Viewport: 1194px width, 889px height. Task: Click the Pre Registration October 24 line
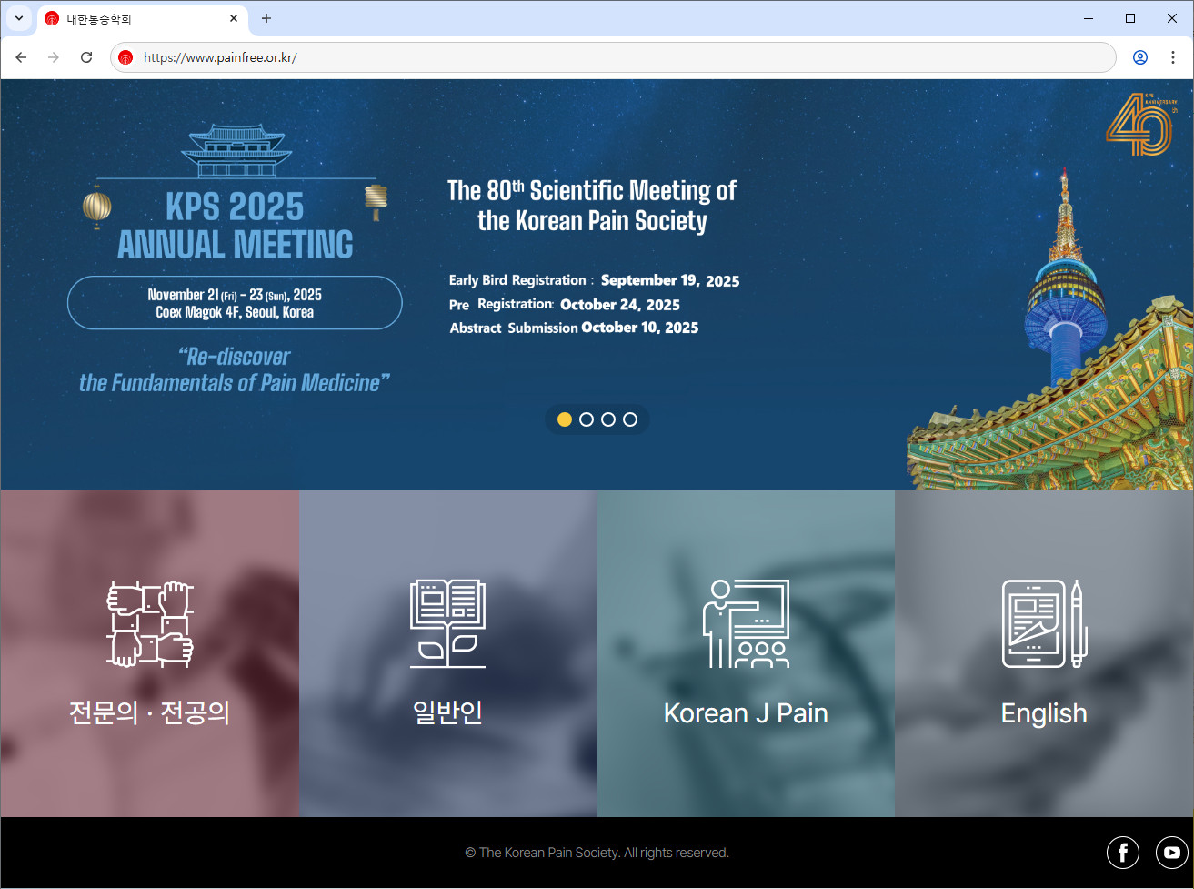[x=565, y=305]
